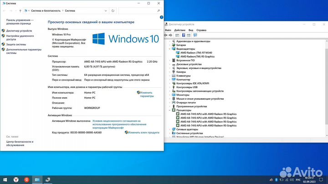Open Windows Start menu
The width and height of the screenshot is (328, 184).
click(5, 179)
